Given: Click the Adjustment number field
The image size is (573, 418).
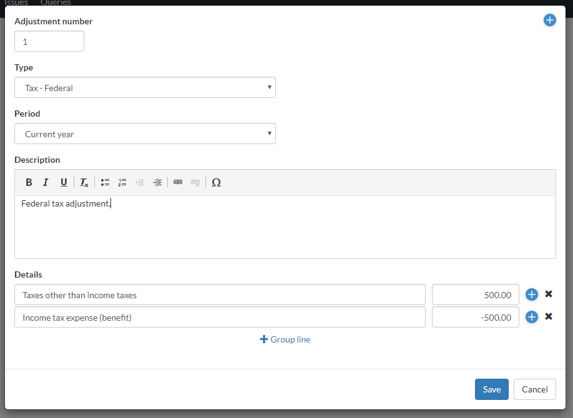Looking at the screenshot, I should (x=49, y=42).
